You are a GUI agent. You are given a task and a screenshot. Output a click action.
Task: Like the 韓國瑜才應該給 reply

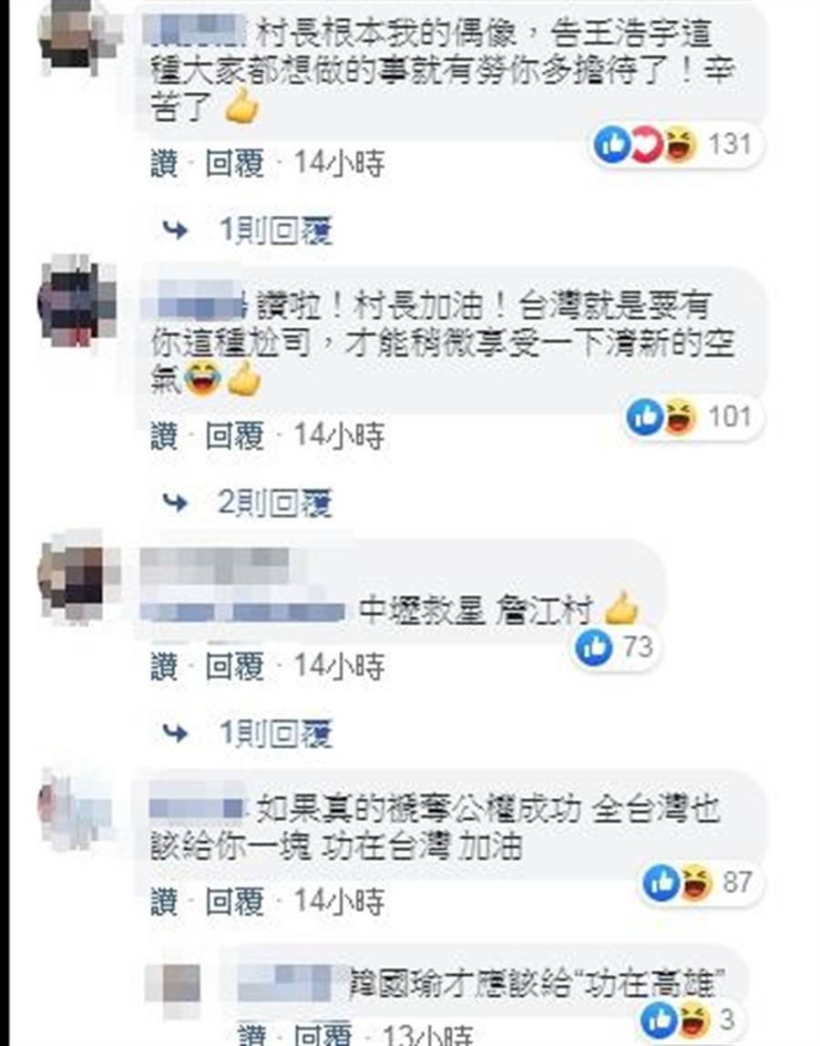click(252, 1035)
